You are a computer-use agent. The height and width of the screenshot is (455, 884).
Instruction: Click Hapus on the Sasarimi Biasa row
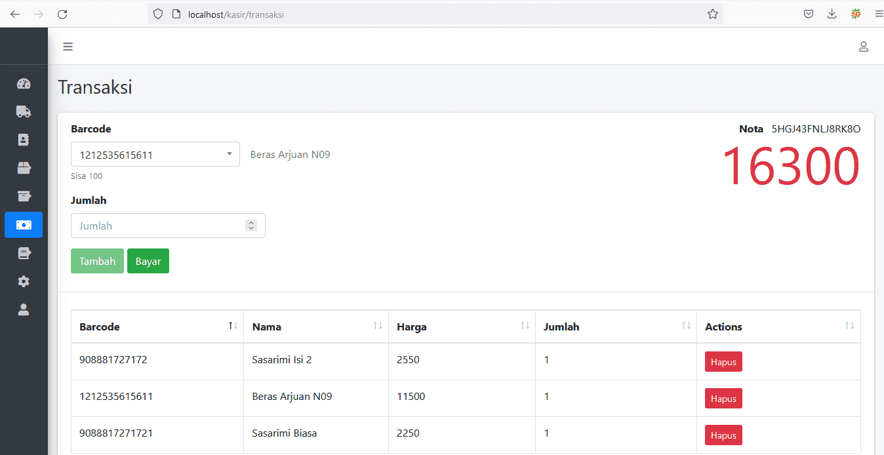pos(723,435)
